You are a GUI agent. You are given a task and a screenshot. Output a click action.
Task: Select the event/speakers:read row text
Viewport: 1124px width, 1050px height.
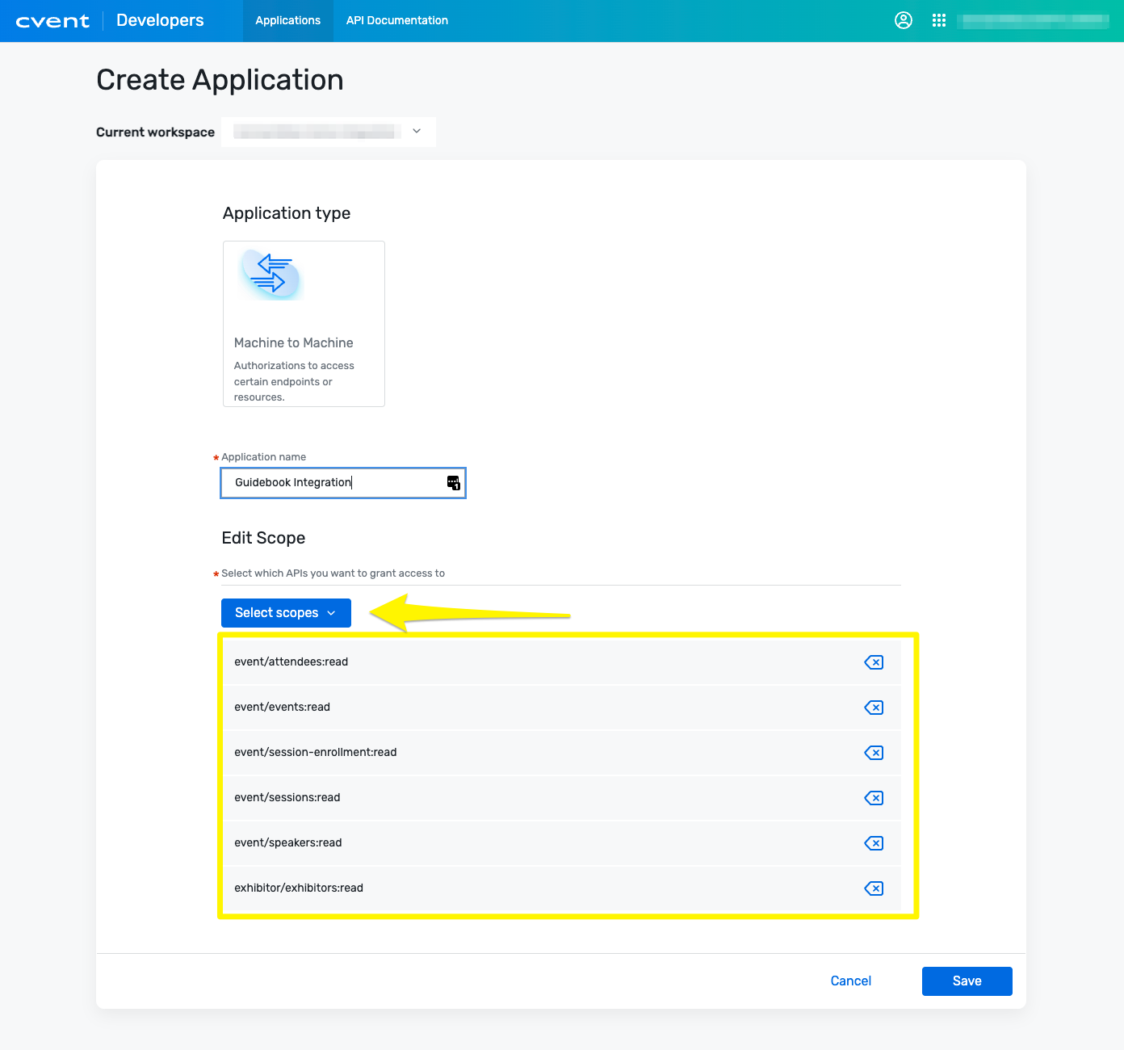[x=288, y=843]
